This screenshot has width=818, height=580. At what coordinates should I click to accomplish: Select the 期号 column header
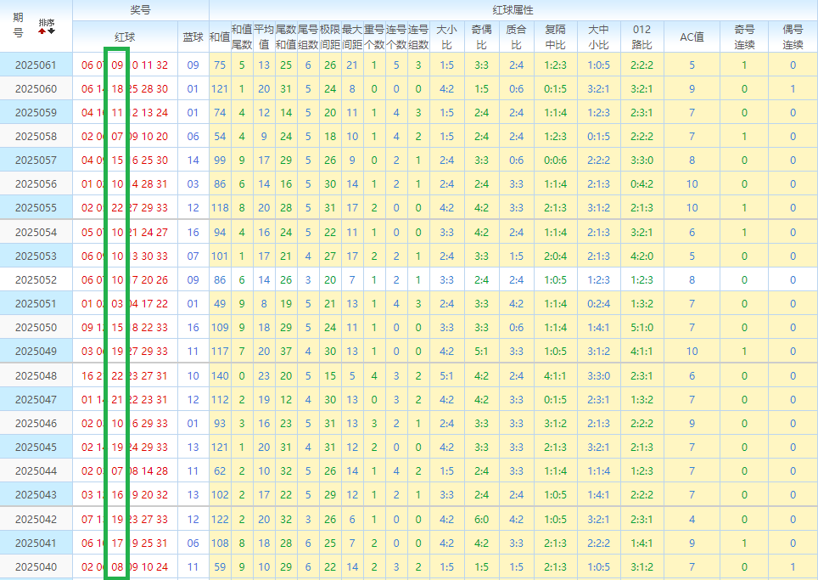(x=19, y=25)
